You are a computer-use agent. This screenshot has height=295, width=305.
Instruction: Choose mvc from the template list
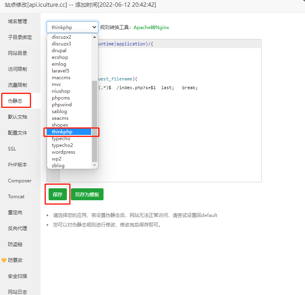[x=69, y=84]
